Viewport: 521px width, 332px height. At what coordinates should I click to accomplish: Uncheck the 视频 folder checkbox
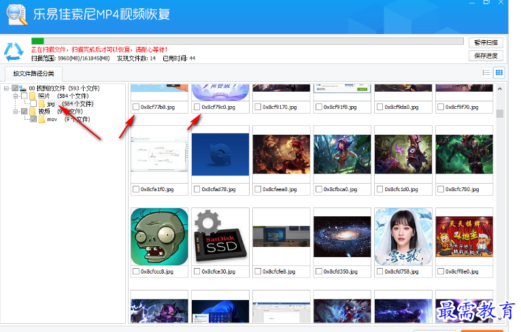click(x=24, y=112)
